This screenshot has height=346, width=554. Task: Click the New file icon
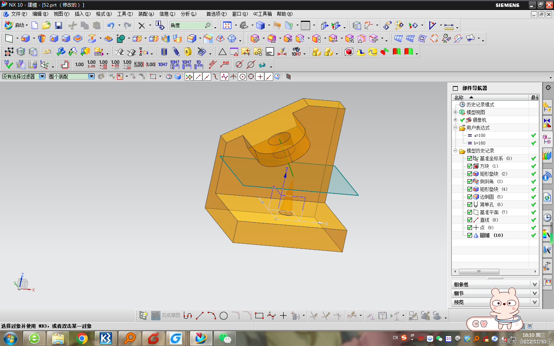(35, 25)
